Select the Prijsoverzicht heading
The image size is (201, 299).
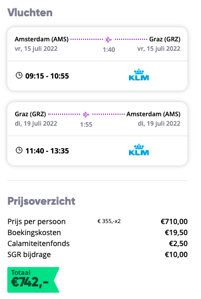[x=41, y=201]
